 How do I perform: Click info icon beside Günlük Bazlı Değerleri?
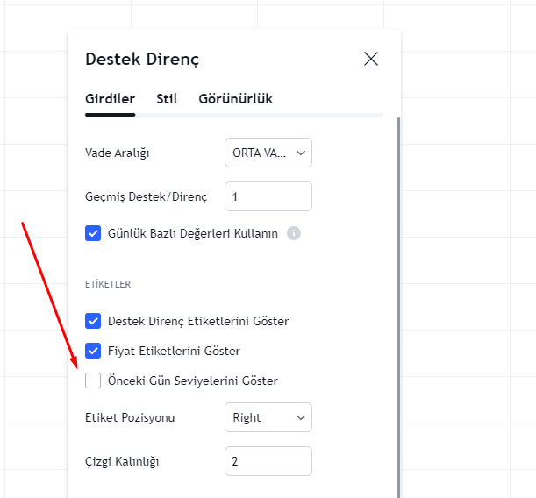coord(294,233)
